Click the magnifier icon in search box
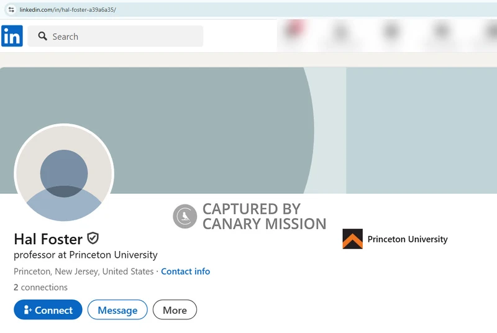497x333 pixels. click(42, 36)
